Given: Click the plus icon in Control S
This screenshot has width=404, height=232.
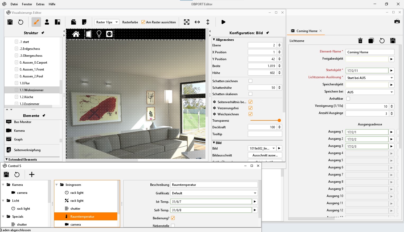Looking at the screenshot, I should point(32,174).
